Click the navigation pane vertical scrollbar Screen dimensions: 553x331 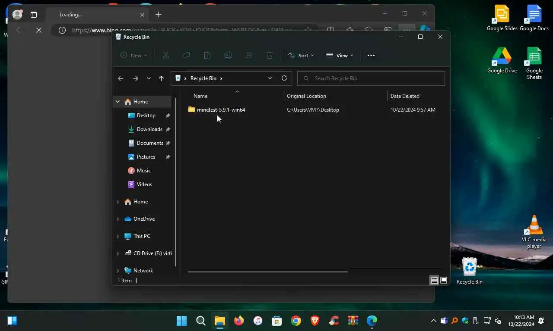click(175, 181)
